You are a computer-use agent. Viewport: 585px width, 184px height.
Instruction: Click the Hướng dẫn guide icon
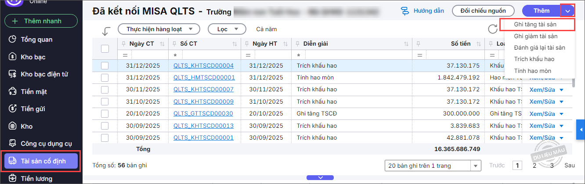point(405,11)
